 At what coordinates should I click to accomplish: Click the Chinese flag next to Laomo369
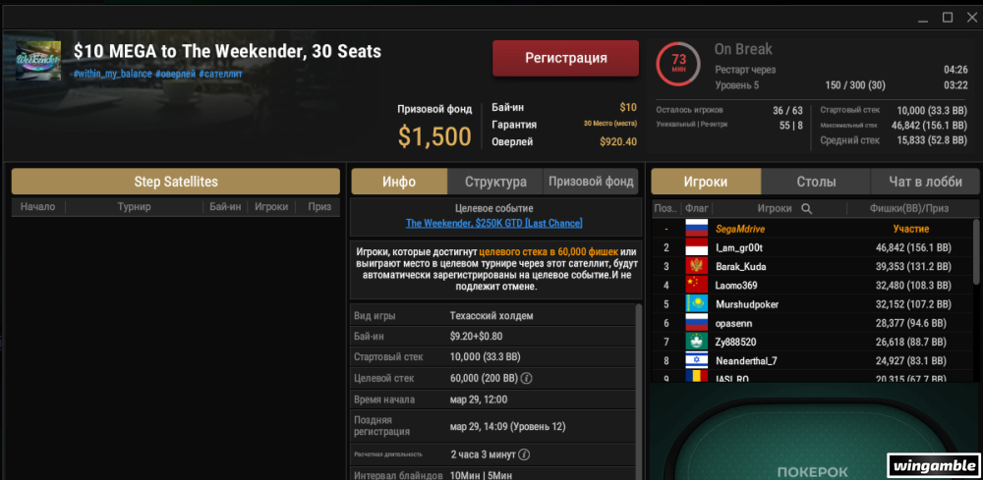click(697, 286)
